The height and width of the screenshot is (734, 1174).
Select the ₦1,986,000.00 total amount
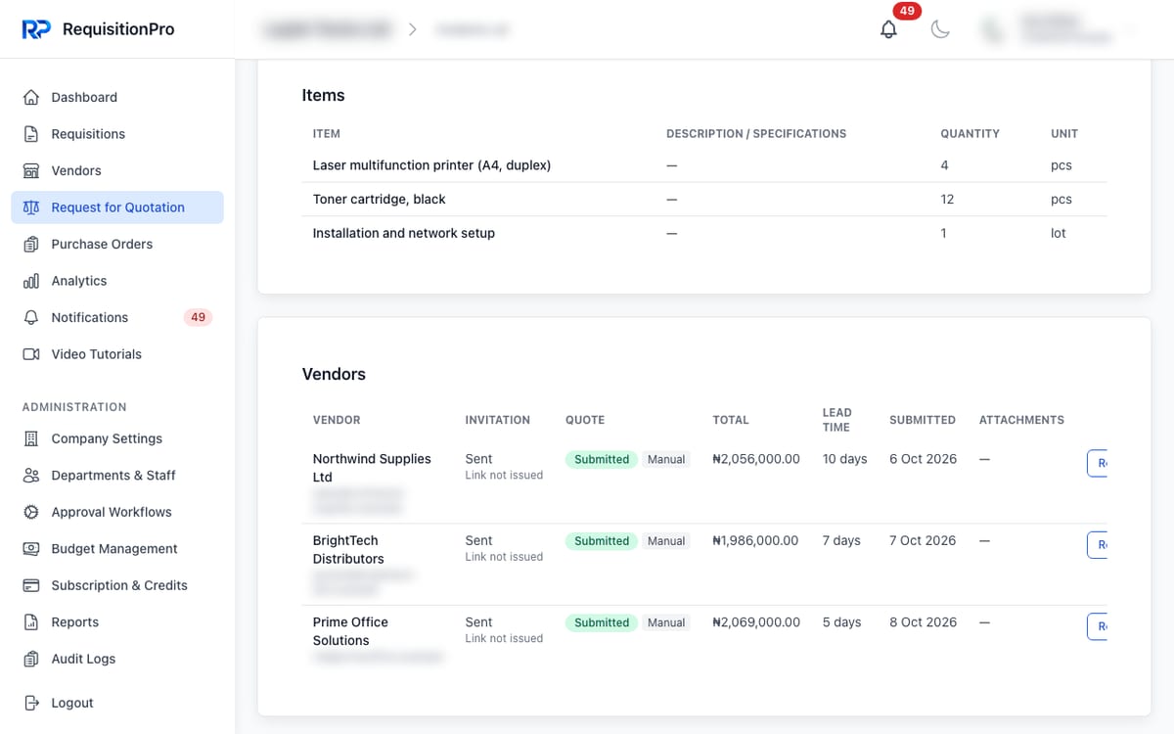755,540
